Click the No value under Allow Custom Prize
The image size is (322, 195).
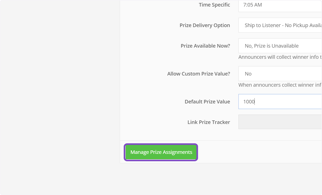tap(248, 73)
